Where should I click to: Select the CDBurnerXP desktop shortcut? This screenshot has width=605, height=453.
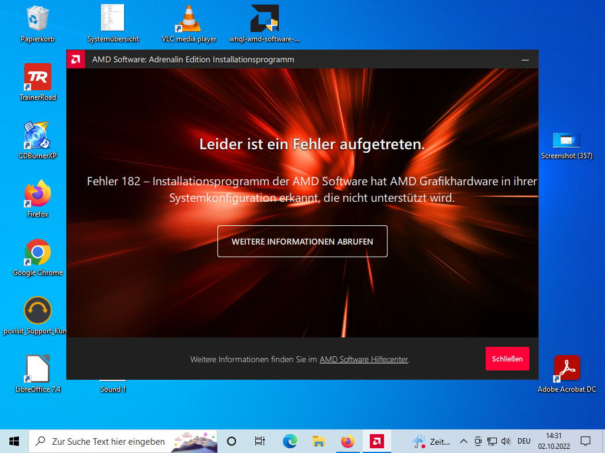coord(37,140)
